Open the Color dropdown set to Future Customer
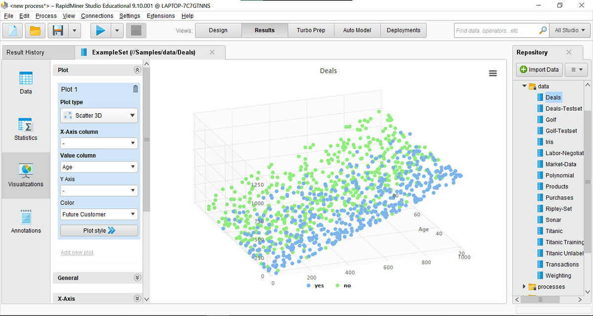The image size is (593, 316). (x=99, y=214)
